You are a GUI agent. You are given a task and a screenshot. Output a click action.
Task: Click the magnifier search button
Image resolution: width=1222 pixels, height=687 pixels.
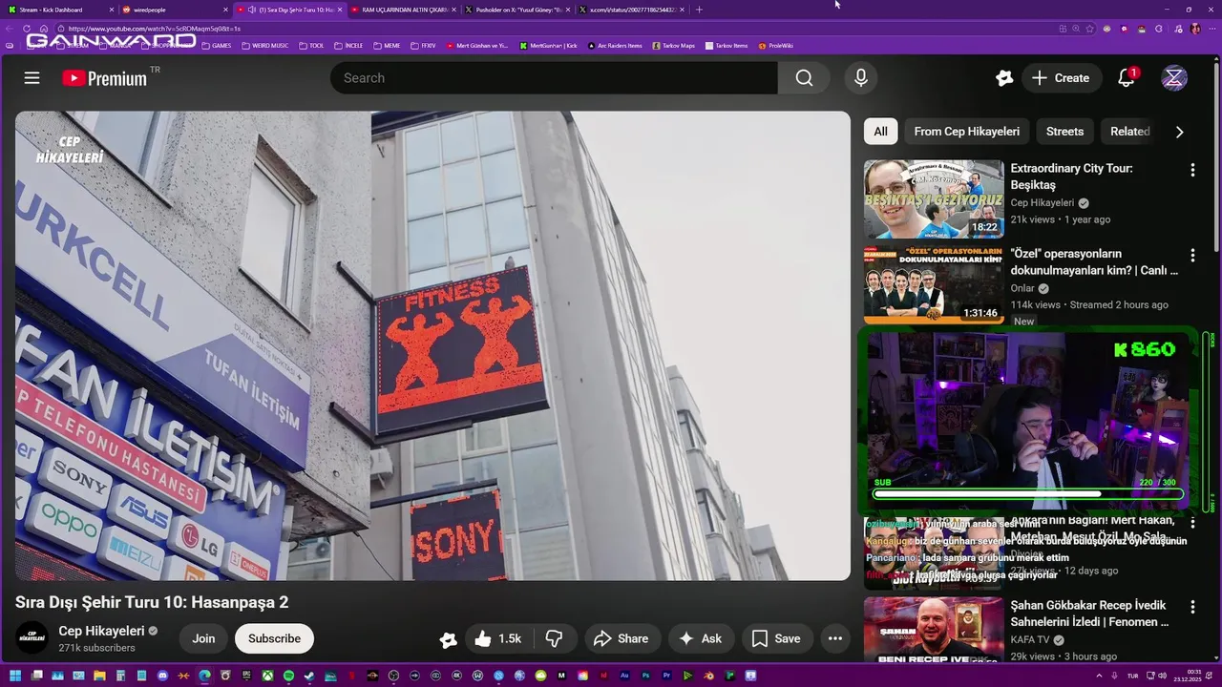(x=804, y=78)
